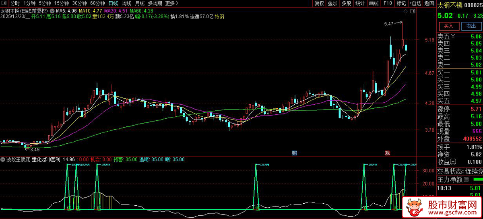Open the 卖五 yen symbol icon
This screenshot has width=483, height=219.
point(453,37)
